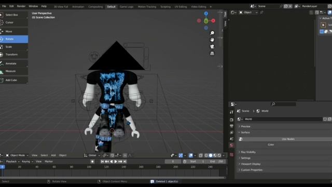Screen dimensions: 332x187
Task: Open the pivot point dropdown
Action: click(105, 156)
